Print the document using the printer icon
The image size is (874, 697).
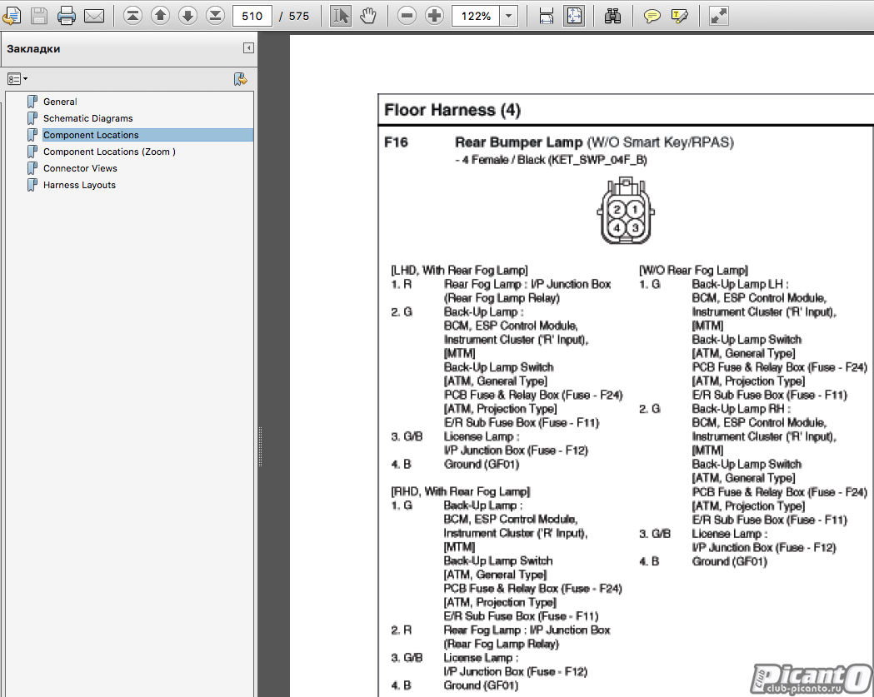[67, 16]
